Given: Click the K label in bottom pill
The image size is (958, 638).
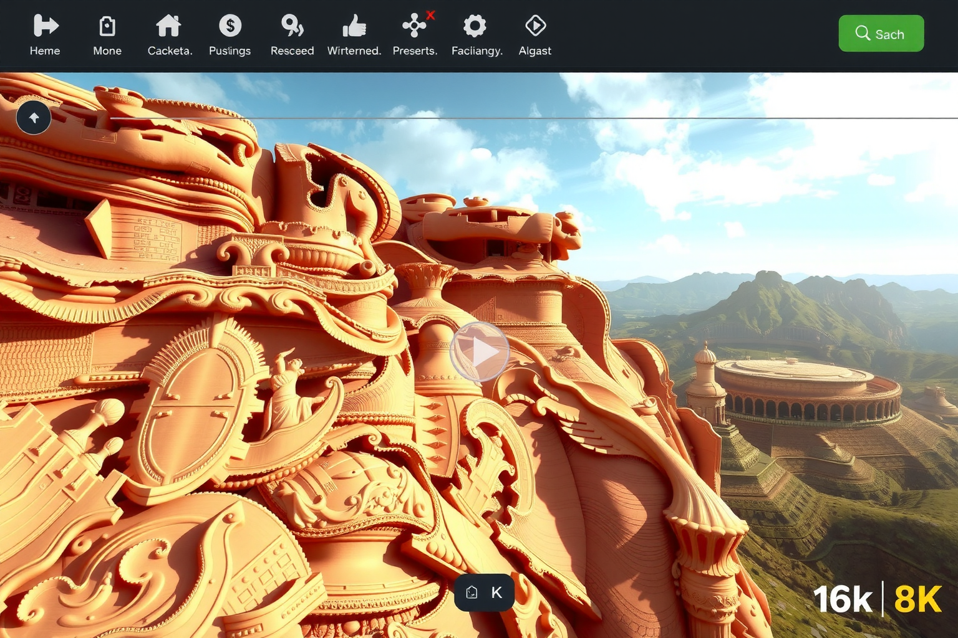Looking at the screenshot, I should pos(496,593).
